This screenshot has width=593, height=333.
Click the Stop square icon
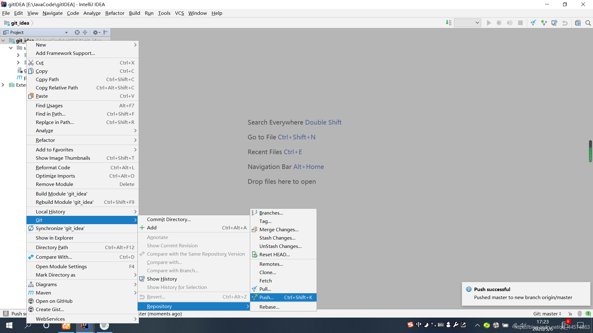(x=520, y=23)
